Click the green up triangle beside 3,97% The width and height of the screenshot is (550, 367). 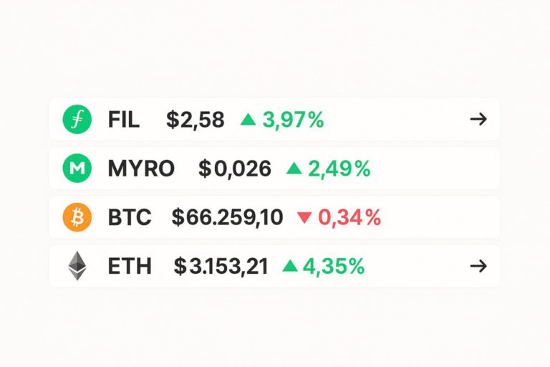248,120
